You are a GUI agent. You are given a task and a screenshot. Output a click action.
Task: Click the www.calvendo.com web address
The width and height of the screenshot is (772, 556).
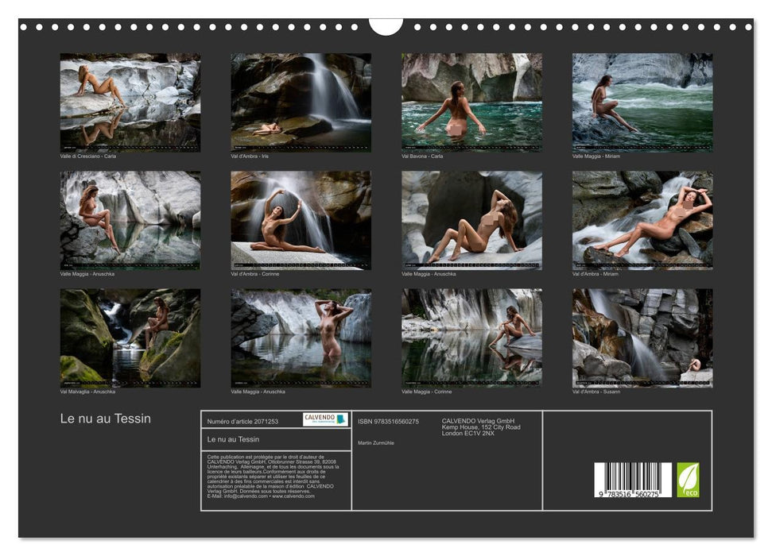pyautogui.click(x=293, y=496)
